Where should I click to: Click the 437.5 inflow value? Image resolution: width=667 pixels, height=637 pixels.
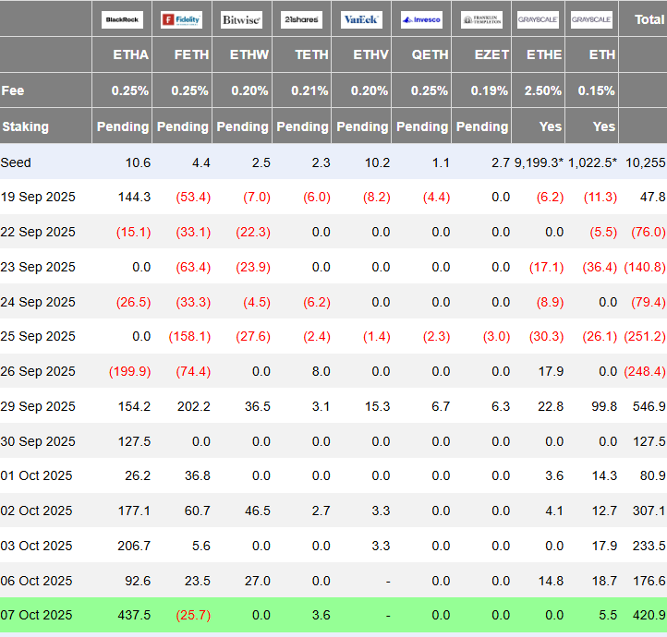[132, 615]
